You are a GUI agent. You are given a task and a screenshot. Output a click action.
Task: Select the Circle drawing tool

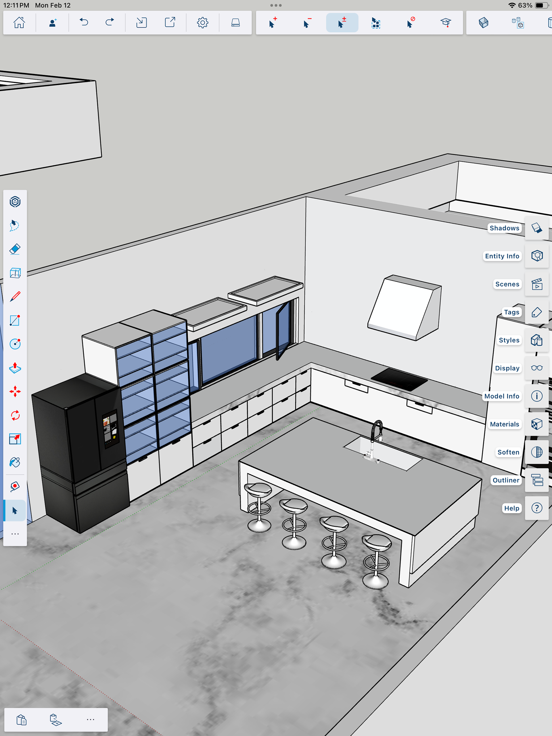[x=15, y=344]
